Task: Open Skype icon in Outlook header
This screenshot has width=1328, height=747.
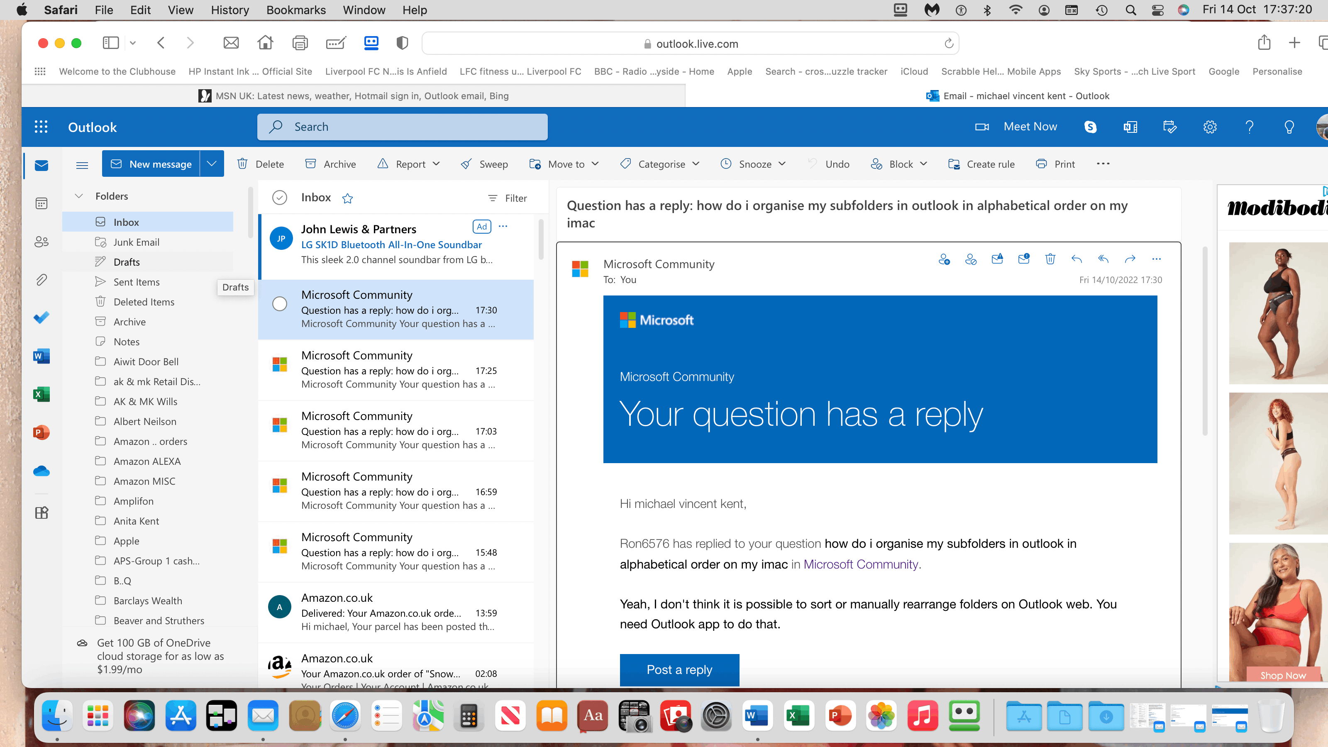Action: 1090,127
